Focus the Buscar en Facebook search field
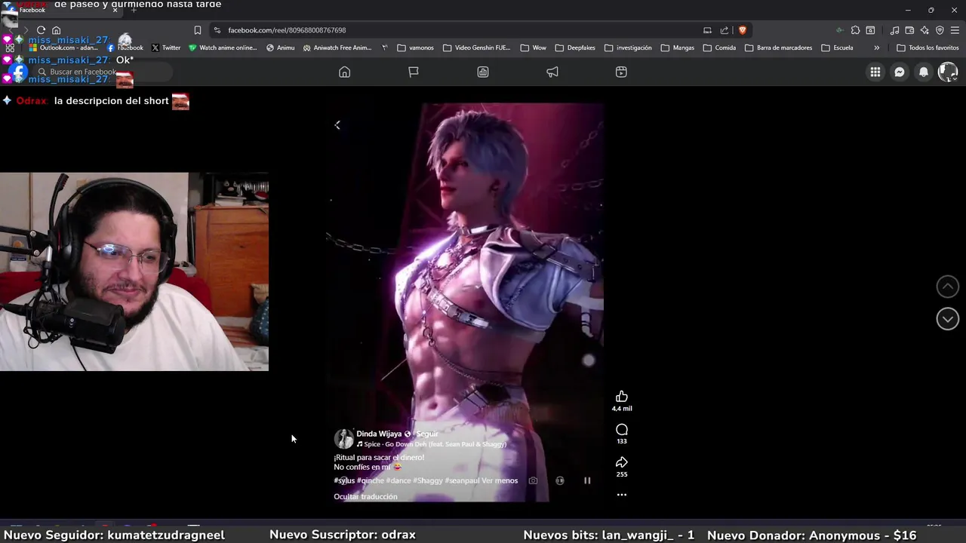Viewport: 966px width, 543px height. click(x=102, y=72)
